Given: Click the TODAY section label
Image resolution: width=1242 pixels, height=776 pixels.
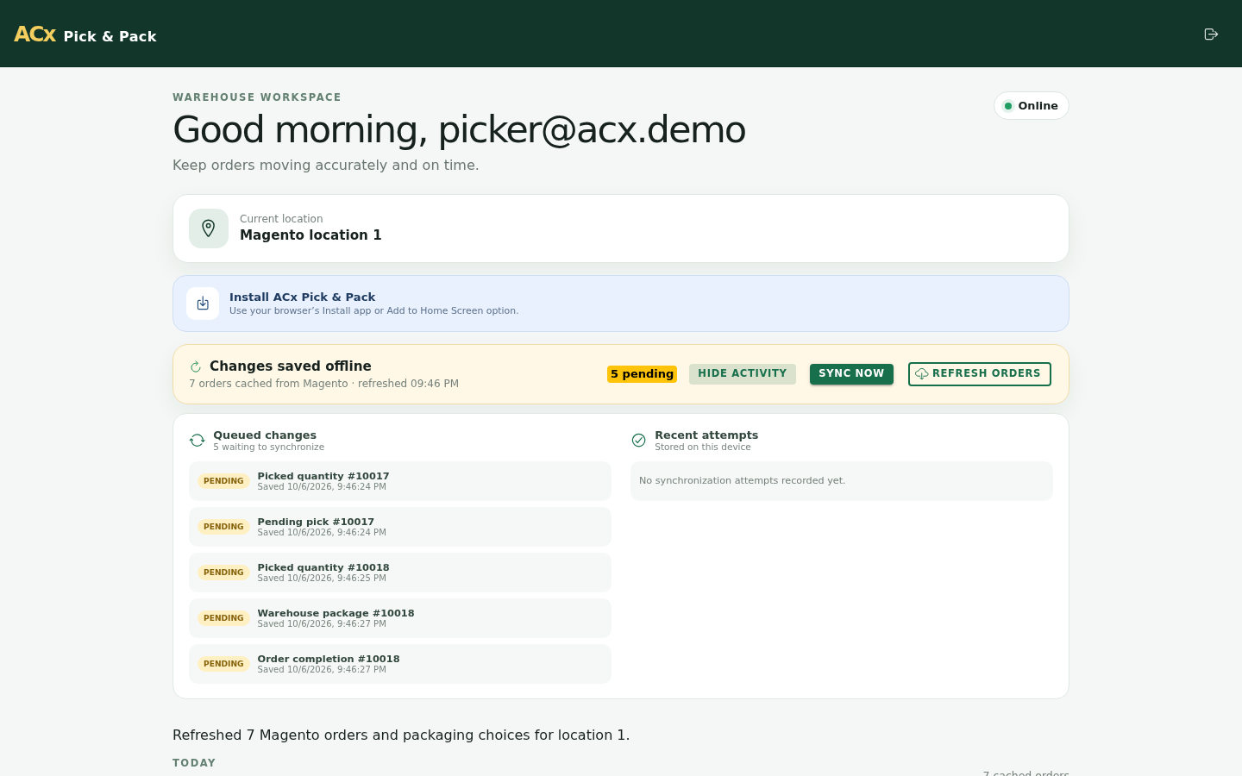Looking at the screenshot, I should tap(194, 763).
